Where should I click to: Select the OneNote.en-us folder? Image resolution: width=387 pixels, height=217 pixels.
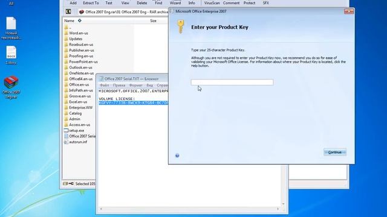point(79,73)
